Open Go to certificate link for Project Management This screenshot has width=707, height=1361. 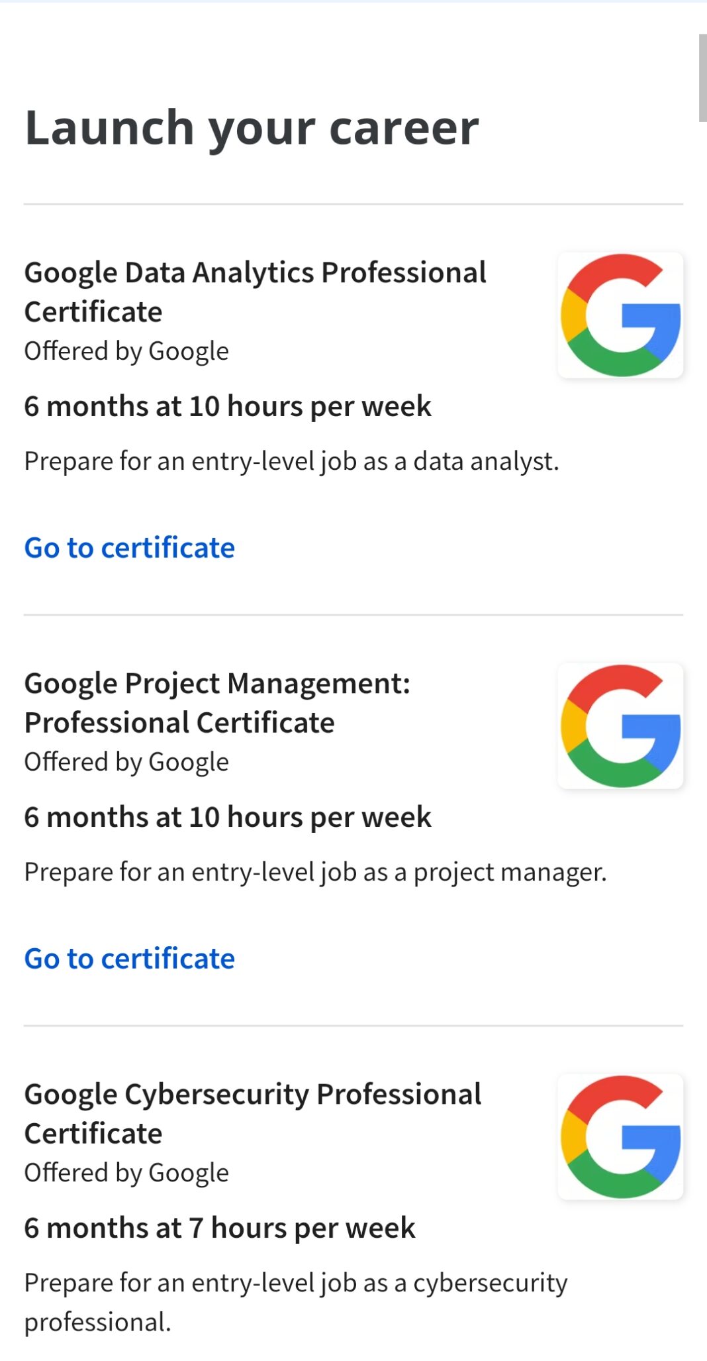[x=130, y=959]
